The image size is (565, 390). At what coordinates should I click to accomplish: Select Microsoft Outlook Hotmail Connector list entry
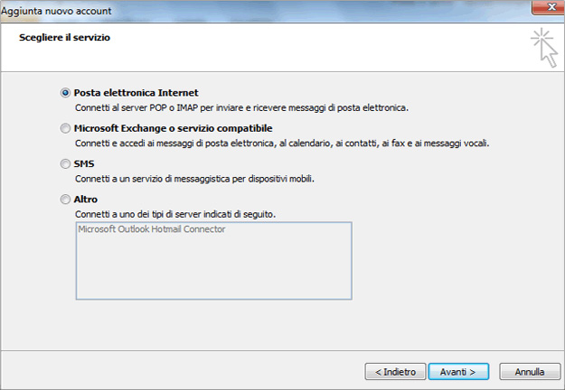[152, 229]
